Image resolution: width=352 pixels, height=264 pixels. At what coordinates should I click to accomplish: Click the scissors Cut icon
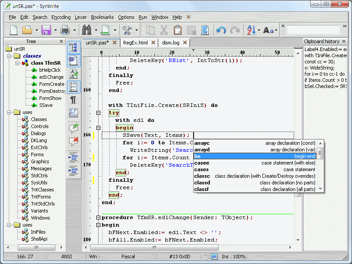pos(164,30)
